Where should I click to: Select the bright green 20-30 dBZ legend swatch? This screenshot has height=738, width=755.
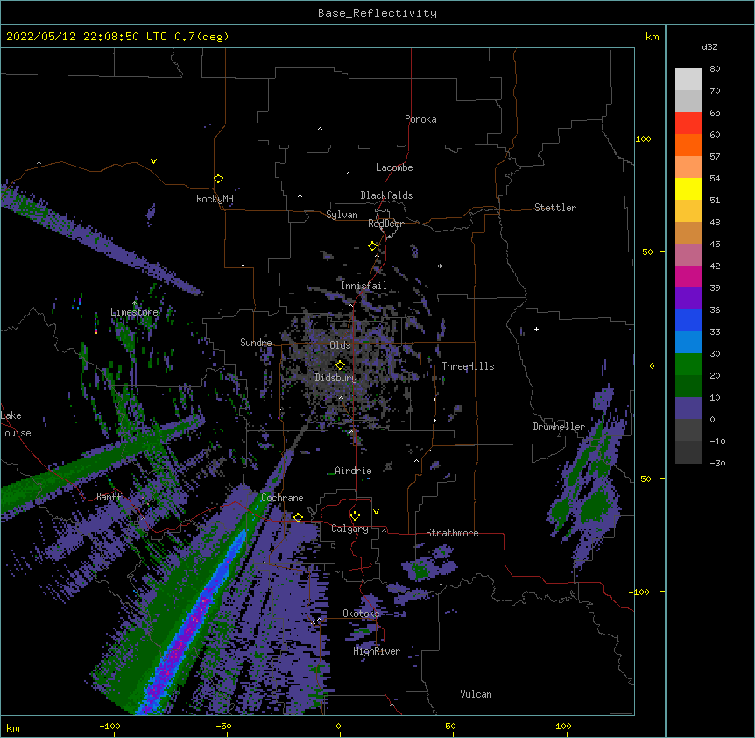tap(688, 365)
